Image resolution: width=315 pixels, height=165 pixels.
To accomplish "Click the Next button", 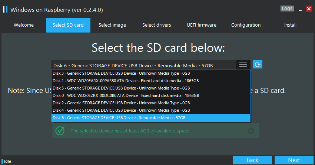I will [294, 160].
